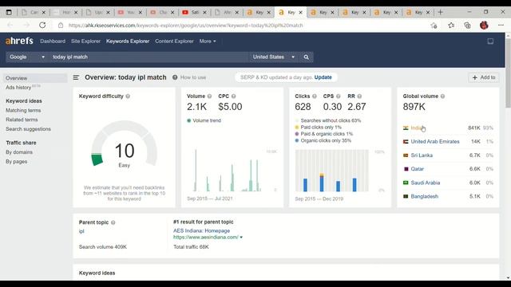This screenshot has width=511, height=287.
Task: Click the site info lock icon
Action: [x=61, y=26]
